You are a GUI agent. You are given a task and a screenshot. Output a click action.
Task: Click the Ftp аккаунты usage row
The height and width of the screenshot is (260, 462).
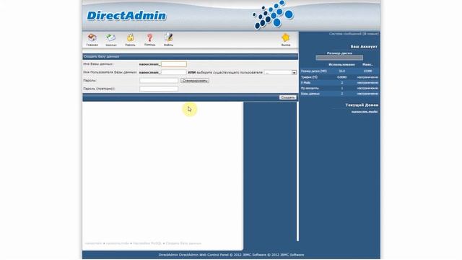(x=339, y=88)
